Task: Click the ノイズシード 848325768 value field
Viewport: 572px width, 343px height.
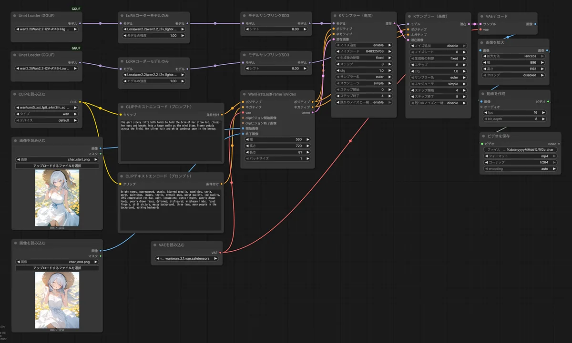Action: pyautogui.click(x=364, y=51)
